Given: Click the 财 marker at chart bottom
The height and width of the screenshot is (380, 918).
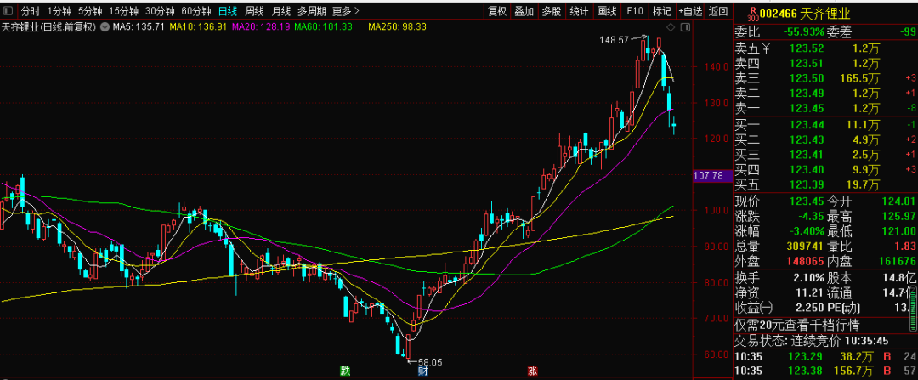Looking at the screenshot, I should click(422, 371).
